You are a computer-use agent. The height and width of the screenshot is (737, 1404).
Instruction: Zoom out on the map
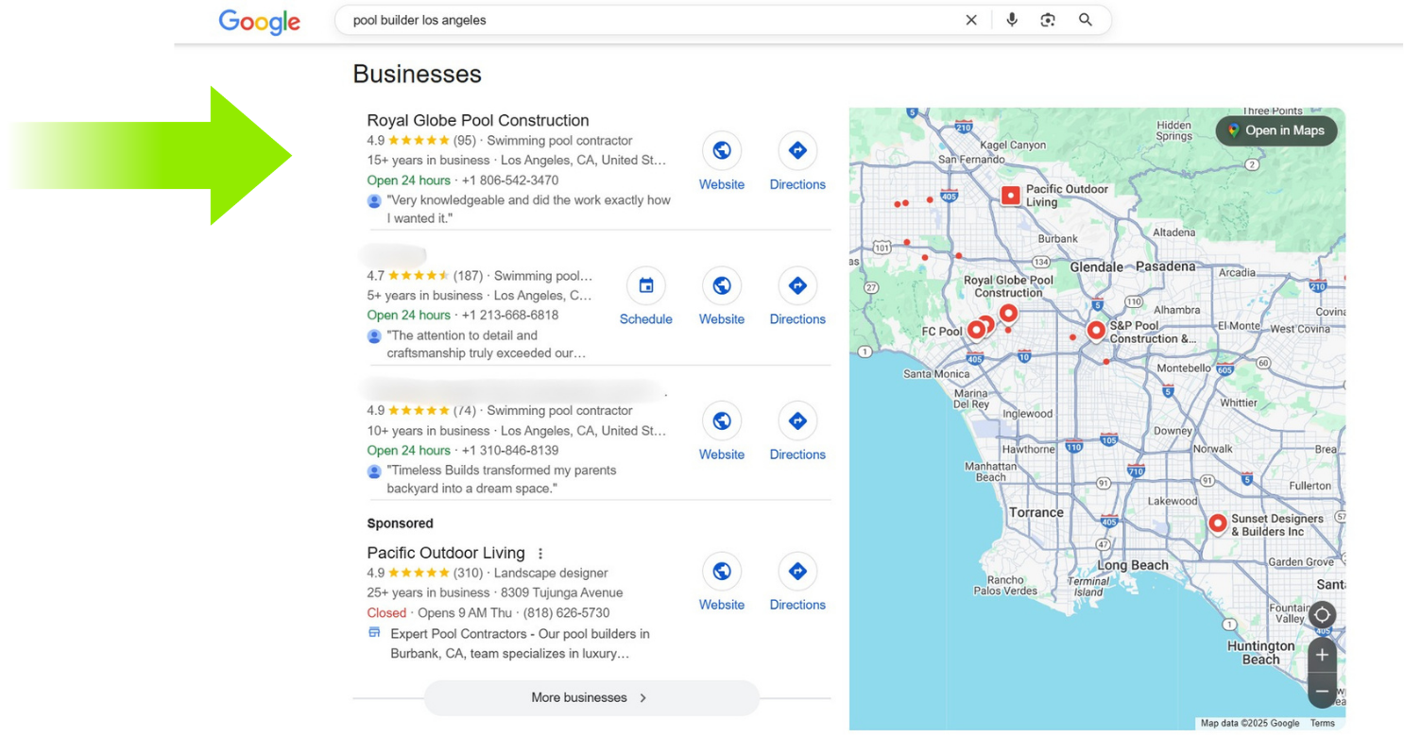(x=1322, y=691)
